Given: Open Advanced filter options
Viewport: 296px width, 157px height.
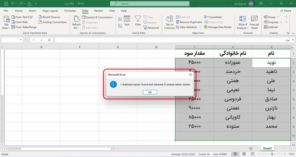Looking at the screenshot, I should coord(151,28).
